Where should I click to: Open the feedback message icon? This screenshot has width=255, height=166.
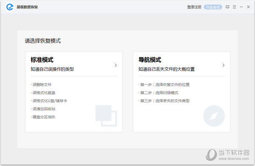pos(227,7)
